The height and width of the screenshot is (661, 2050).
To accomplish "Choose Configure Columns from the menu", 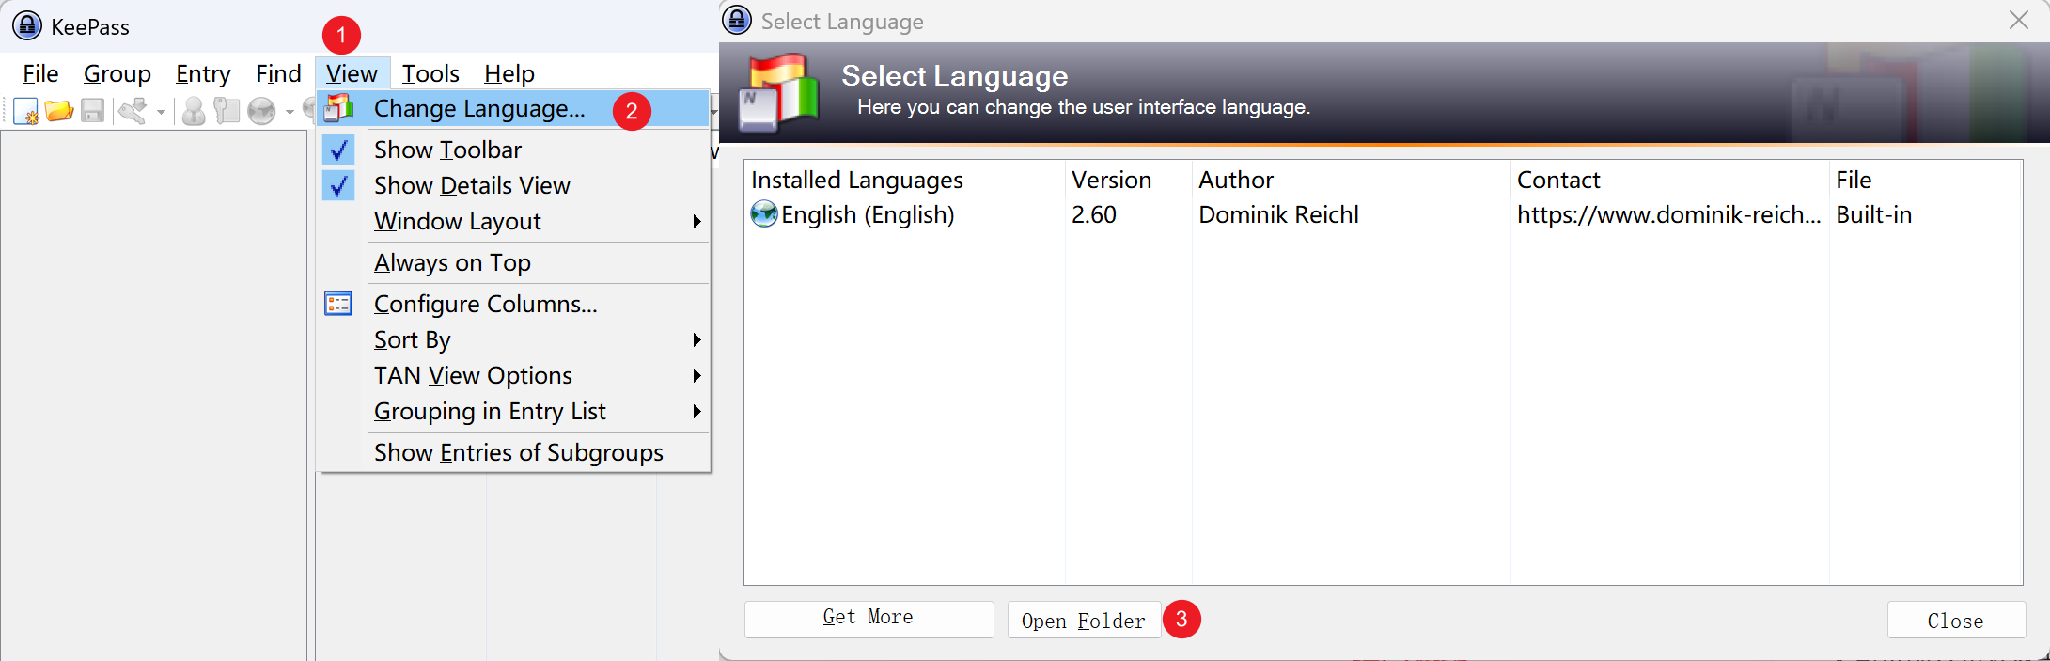I will (512, 304).
